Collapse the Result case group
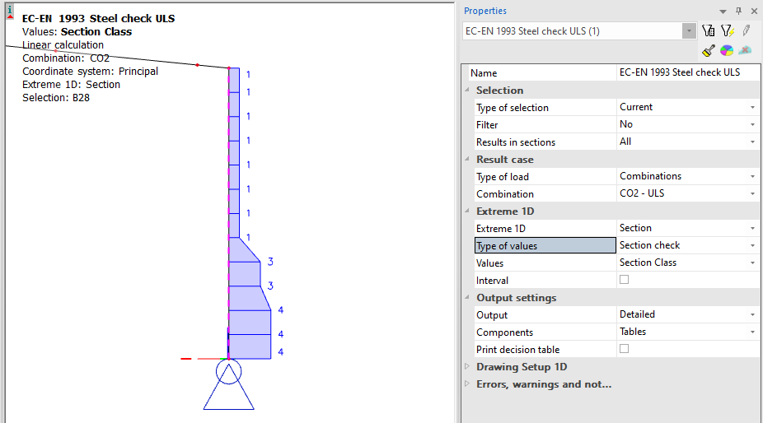 pyautogui.click(x=467, y=159)
